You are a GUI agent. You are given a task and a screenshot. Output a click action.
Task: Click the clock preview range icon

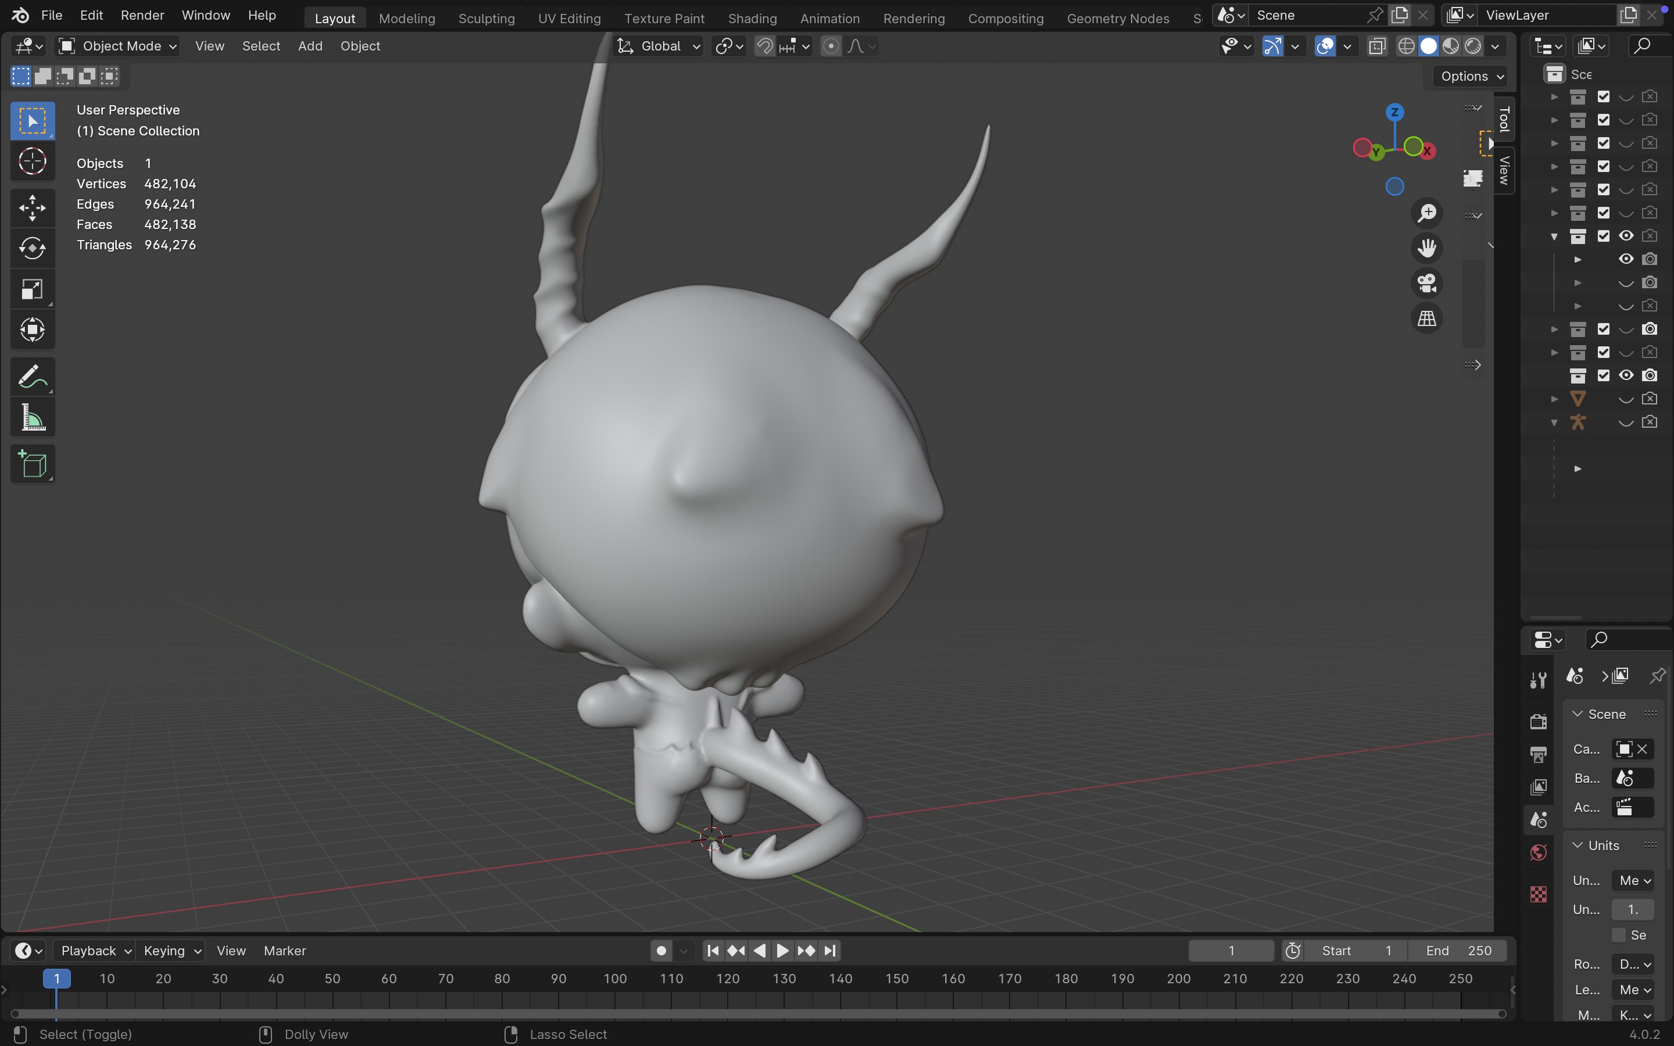(1293, 951)
